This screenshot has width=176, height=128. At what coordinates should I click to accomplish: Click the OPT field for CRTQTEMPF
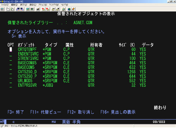[11, 49]
